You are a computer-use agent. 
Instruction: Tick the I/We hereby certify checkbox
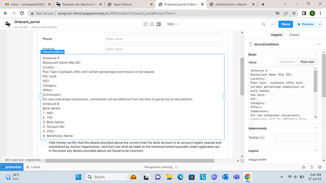click(44, 143)
